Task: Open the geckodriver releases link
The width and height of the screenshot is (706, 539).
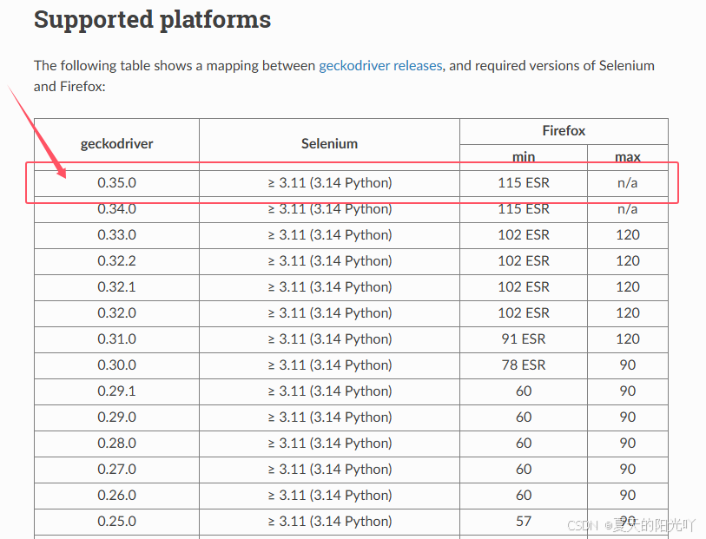Action: [380, 66]
